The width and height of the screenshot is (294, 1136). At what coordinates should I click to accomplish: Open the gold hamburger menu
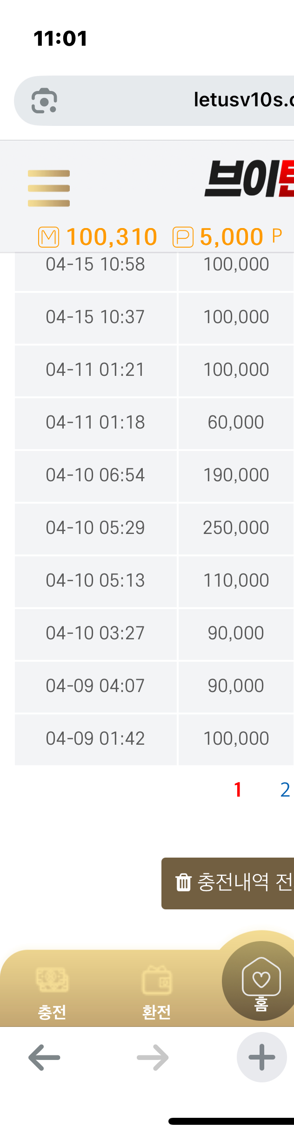click(x=49, y=188)
